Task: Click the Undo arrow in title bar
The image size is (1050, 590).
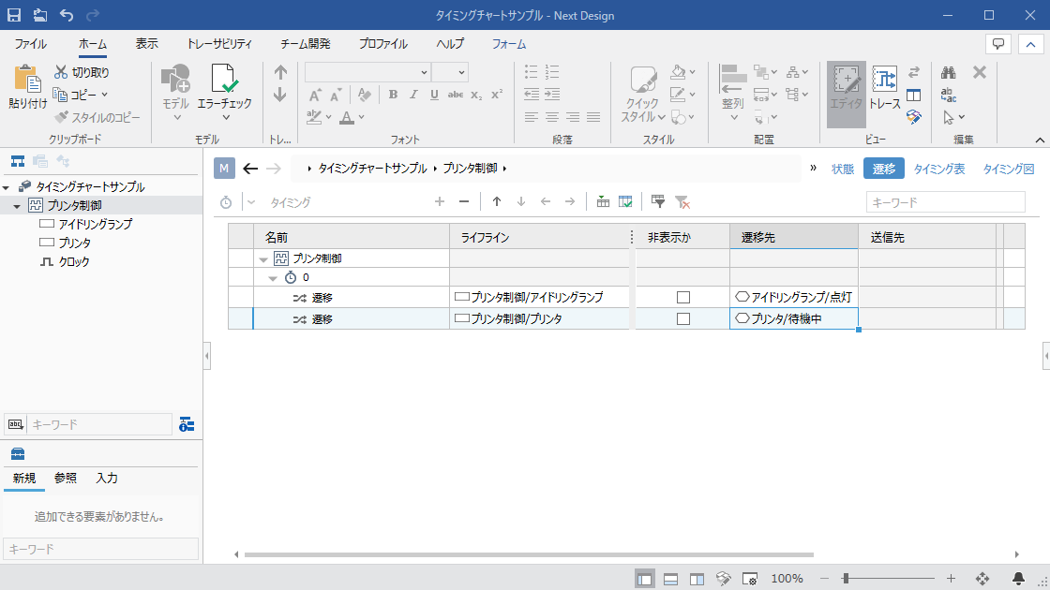Action: click(67, 15)
